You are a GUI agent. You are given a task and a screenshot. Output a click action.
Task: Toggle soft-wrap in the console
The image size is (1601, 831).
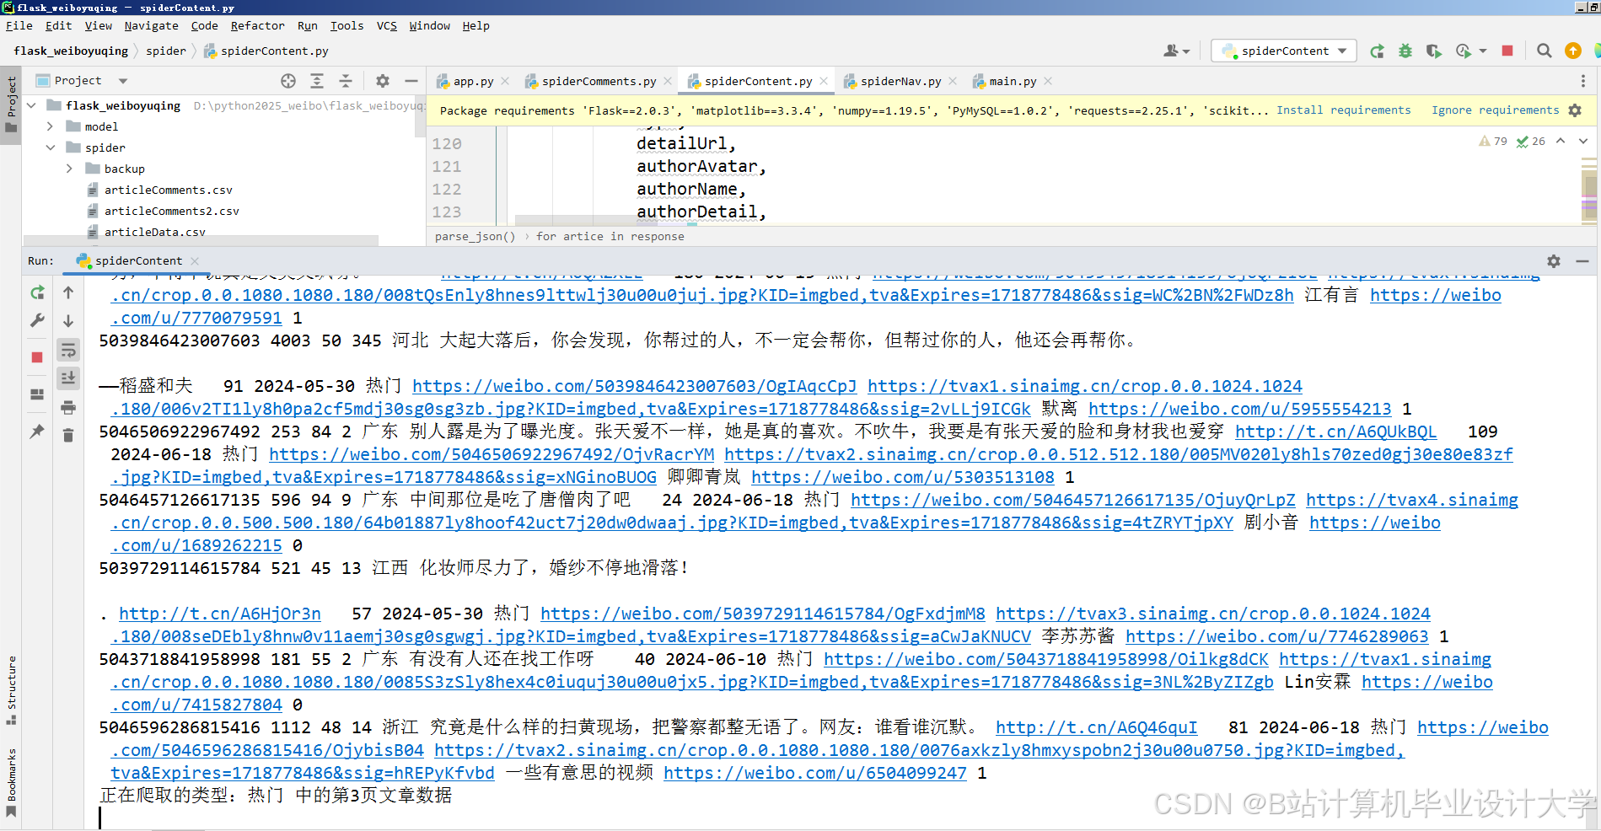68,350
